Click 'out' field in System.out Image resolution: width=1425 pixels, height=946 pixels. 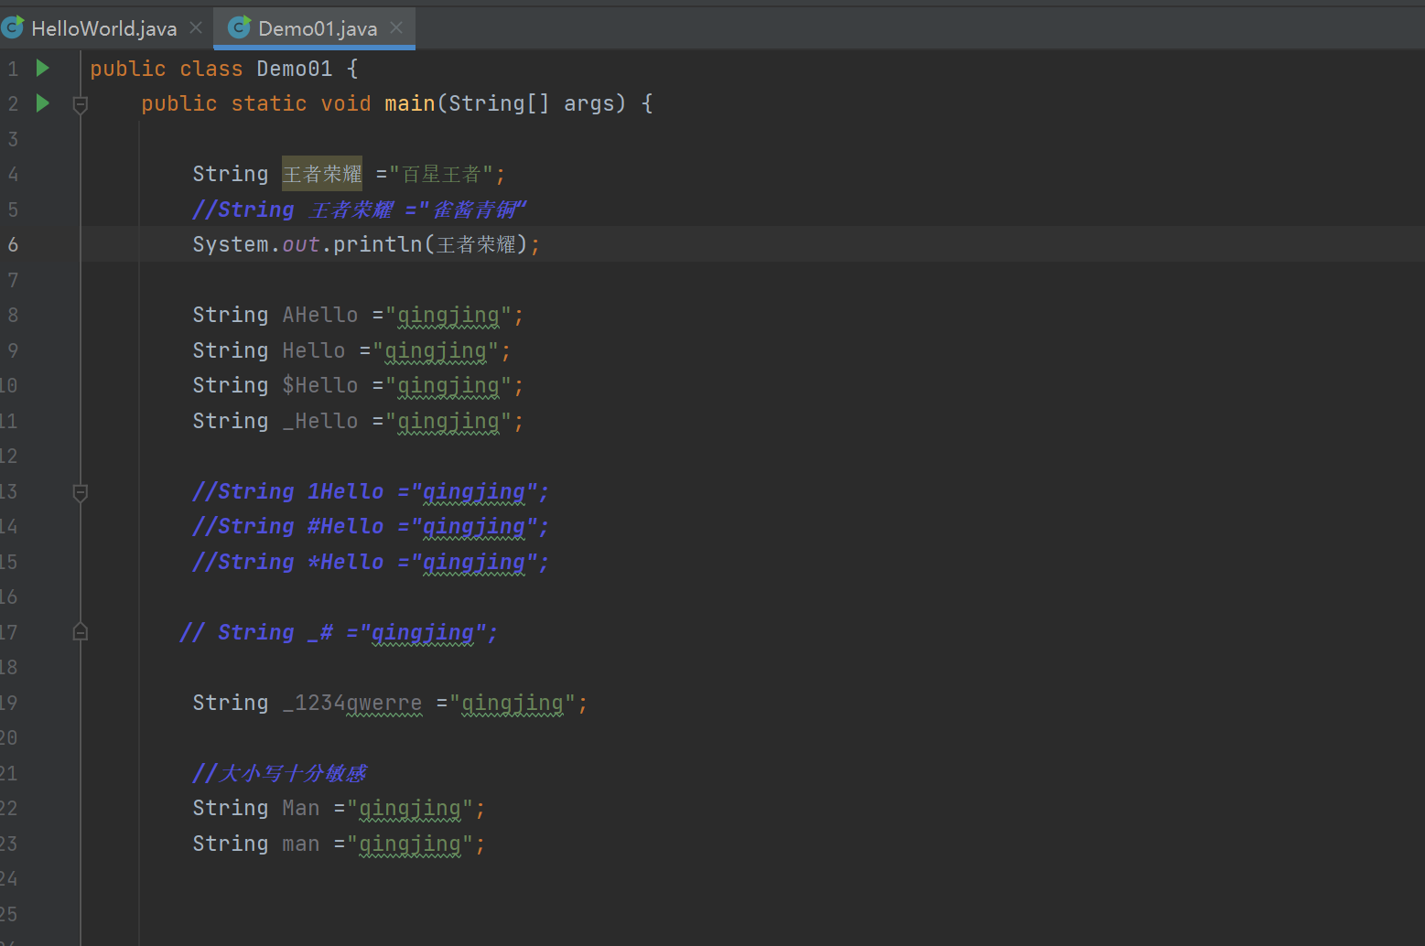click(301, 244)
